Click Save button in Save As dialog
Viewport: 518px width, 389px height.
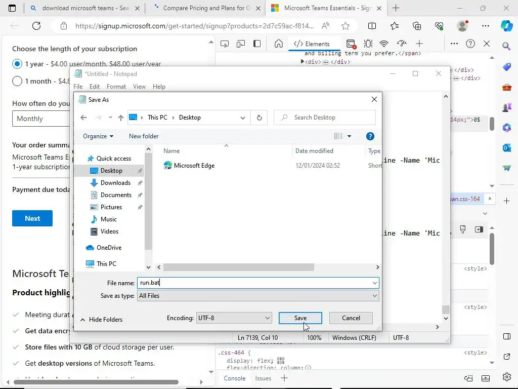(x=300, y=318)
